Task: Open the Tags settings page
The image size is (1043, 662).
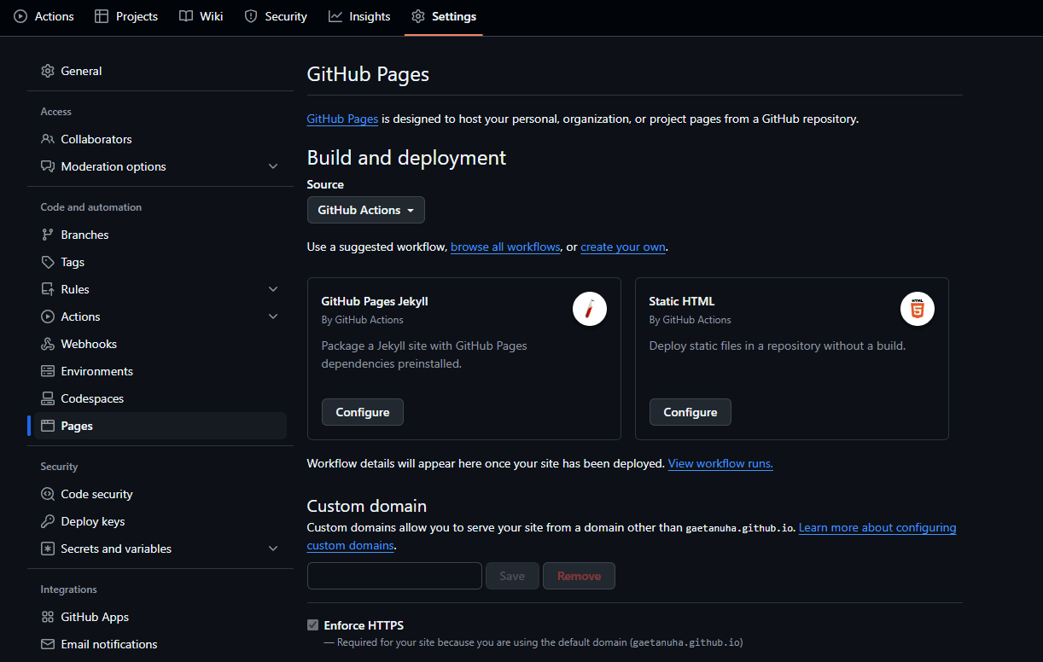Action: coord(160,262)
